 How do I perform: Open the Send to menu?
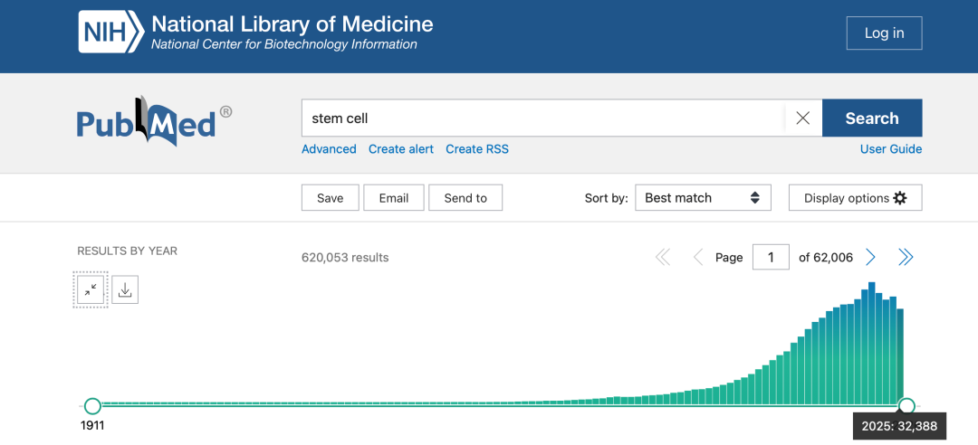click(x=465, y=198)
